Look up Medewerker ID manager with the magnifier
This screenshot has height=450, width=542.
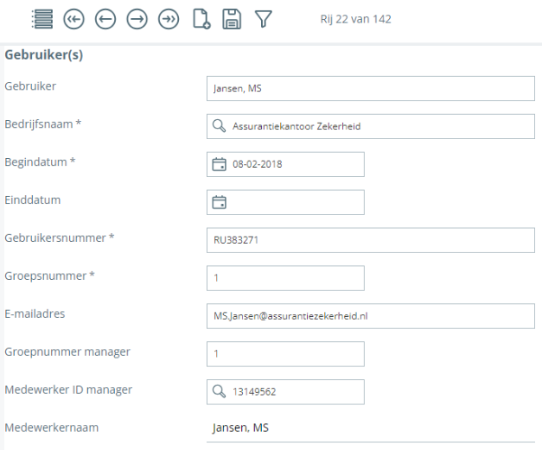coord(220,392)
